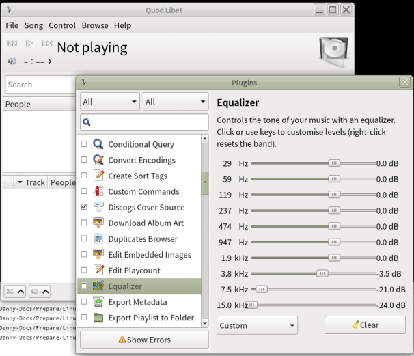Click the Edit Playcount plugin icon
The image size is (414, 356).
coord(98,270)
